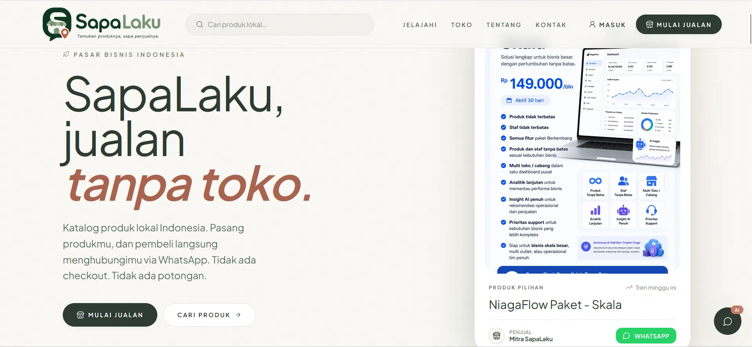Screen dimensions: 752x347
Task: Click the Mulai Jualan button under the headline
Action: (x=110, y=315)
